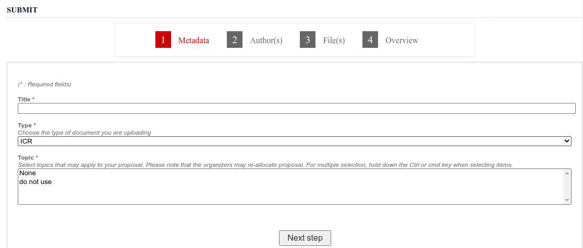
Task: Open the Type dropdown showing ICR
Action: (x=295, y=141)
